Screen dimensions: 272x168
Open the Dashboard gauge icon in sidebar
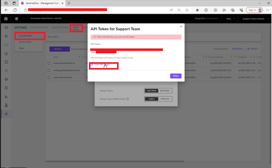coord(6,28)
